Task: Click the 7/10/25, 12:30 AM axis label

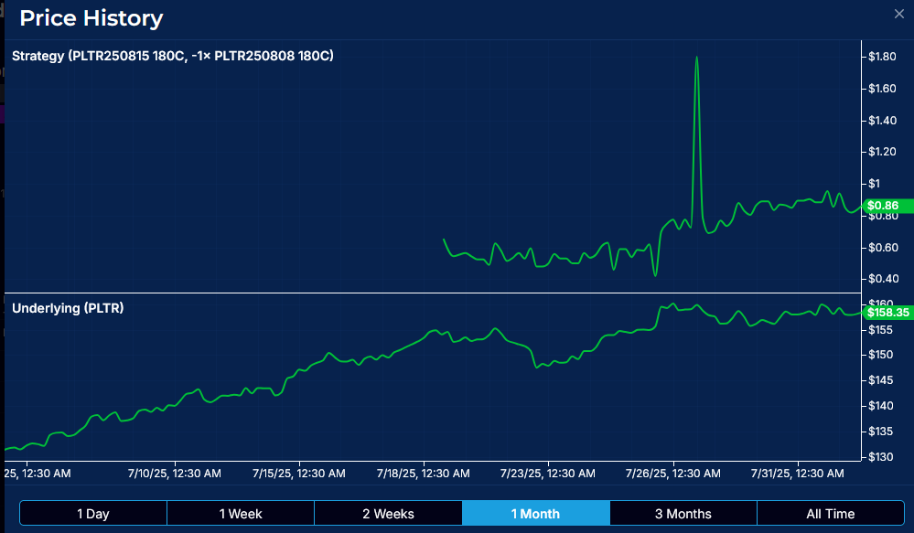Action: coord(174,474)
